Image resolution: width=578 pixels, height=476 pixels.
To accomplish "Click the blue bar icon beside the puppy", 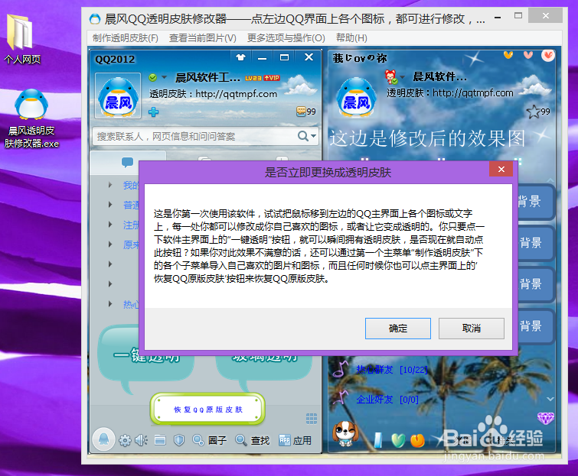I will 378,440.
